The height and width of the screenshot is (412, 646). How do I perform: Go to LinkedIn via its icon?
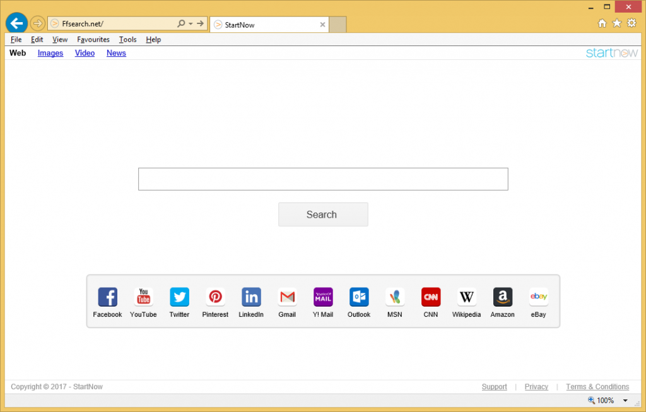click(x=251, y=297)
